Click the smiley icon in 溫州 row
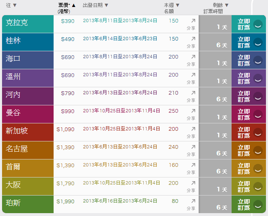The image size is (268, 216). pyautogui.click(x=258, y=78)
